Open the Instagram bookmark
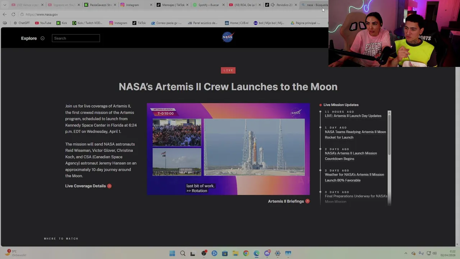 118,23
